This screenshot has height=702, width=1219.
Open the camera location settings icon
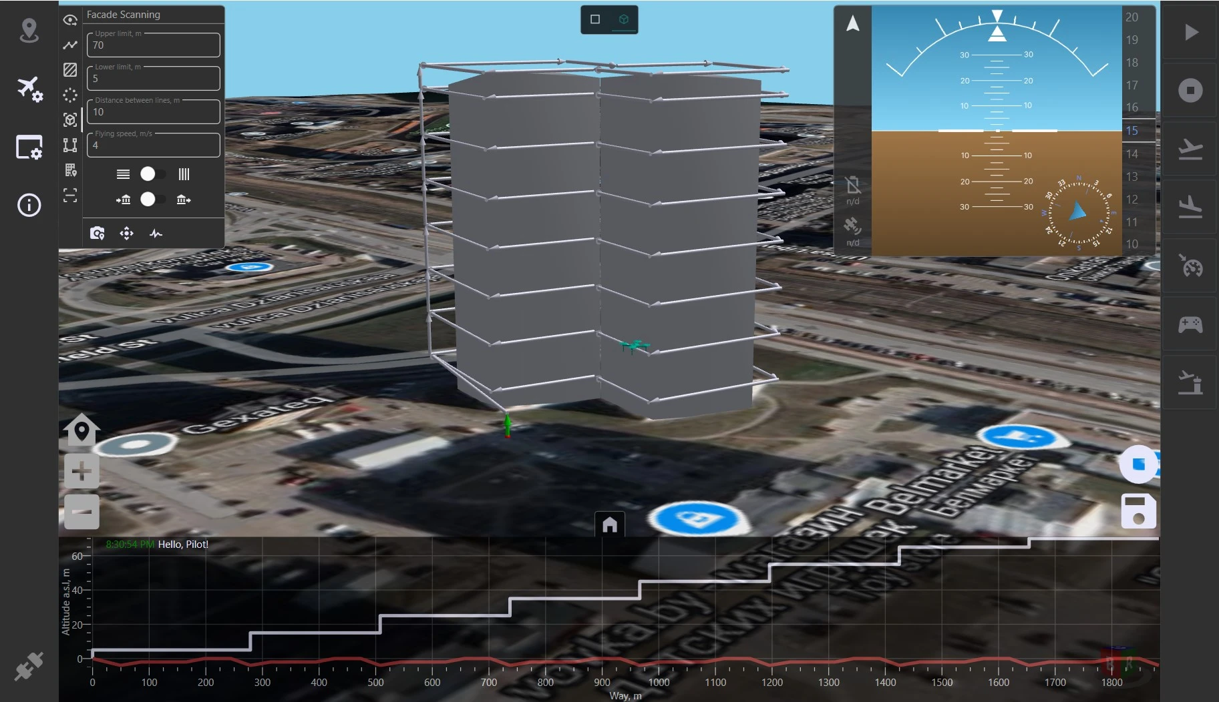click(x=98, y=233)
